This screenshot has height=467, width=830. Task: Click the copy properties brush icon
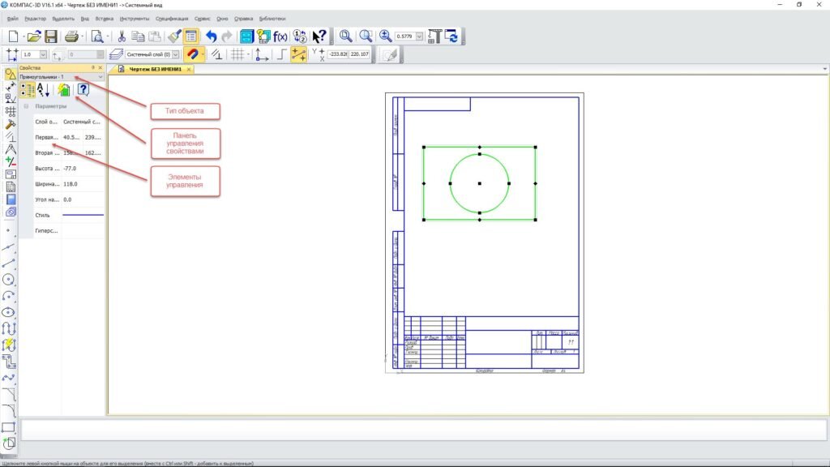(174, 36)
